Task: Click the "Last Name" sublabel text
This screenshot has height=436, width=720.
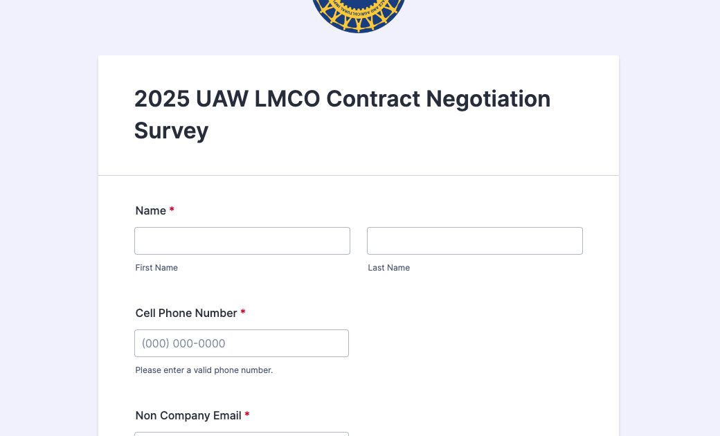Action: click(389, 268)
